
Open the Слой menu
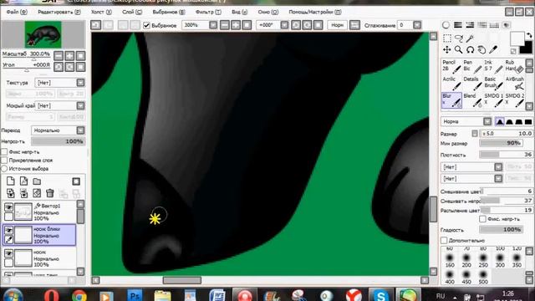click(132, 12)
